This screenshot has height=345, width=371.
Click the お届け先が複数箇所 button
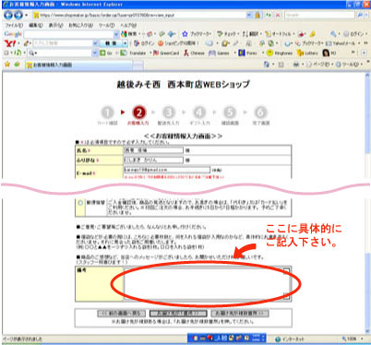(240, 314)
